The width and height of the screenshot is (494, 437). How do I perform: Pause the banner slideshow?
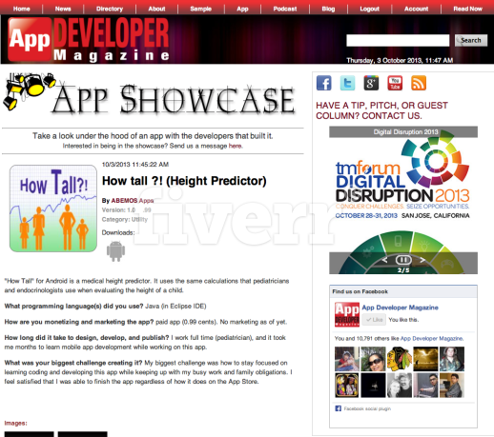403,260
